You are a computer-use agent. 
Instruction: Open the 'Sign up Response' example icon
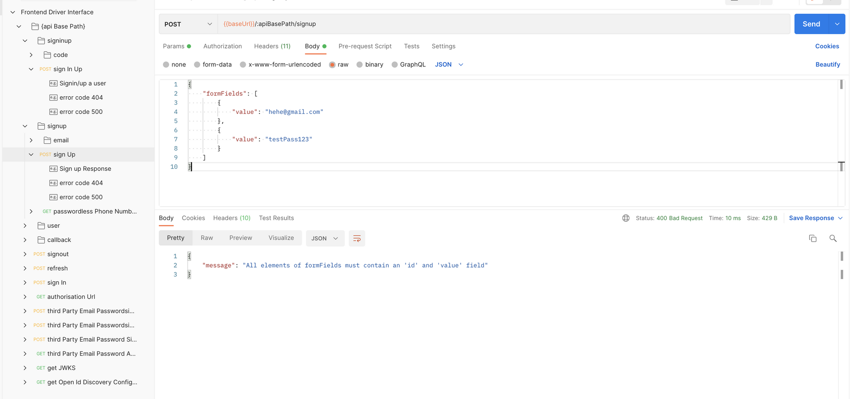[53, 169]
